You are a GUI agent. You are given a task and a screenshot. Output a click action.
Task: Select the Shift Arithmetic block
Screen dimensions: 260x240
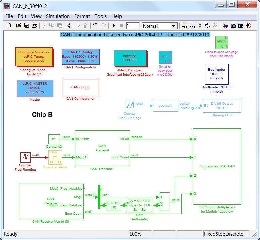pyautogui.click(x=140, y=205)
